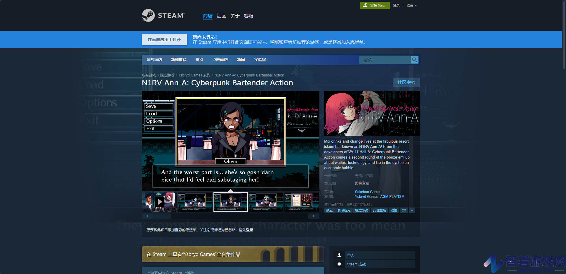Play the trailer video thumbnail

click(160, 202)
